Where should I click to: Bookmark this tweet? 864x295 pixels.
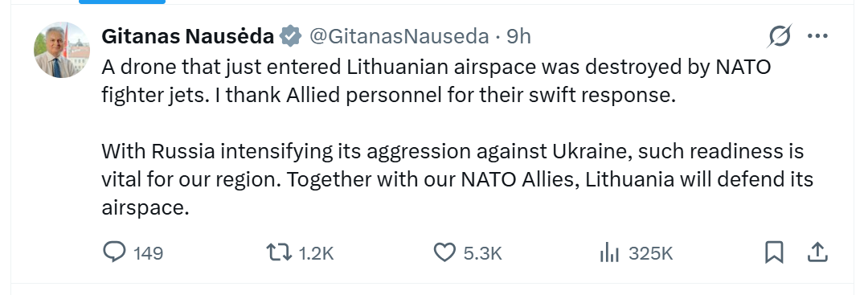click(774, 252)
